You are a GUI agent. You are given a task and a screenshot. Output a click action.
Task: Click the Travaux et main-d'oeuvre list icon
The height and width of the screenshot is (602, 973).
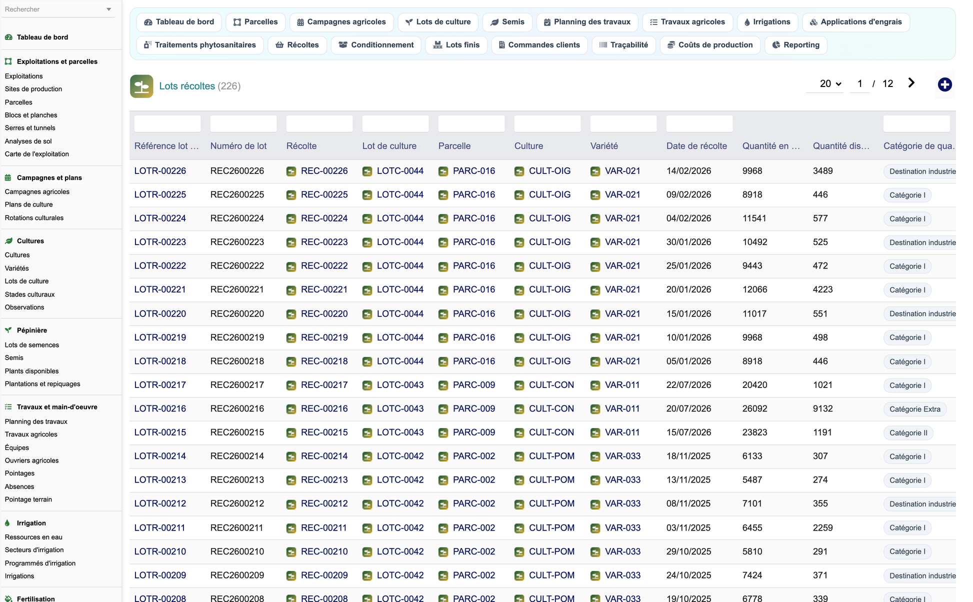coord(8,407)
